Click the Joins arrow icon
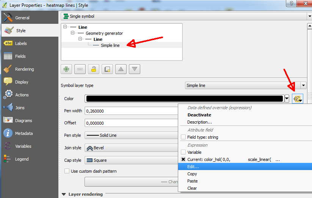The image size is (312, 198). pos(8,107)
